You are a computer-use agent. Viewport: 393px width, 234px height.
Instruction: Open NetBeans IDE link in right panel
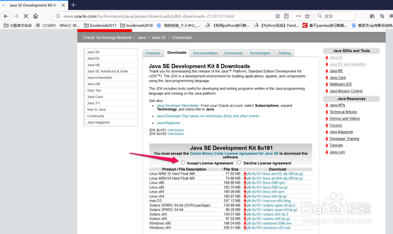(341, 84)
